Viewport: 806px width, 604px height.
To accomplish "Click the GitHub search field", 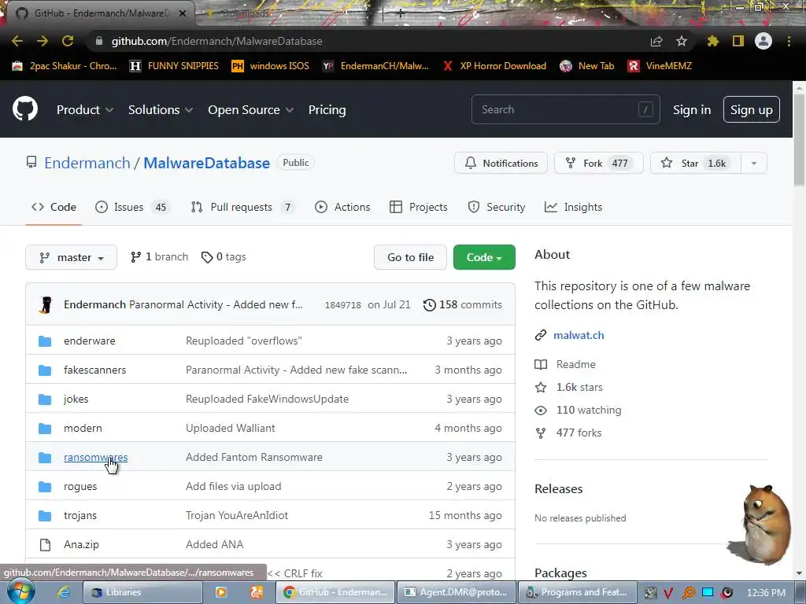I will pyautogui.click(x=565, y=109).
